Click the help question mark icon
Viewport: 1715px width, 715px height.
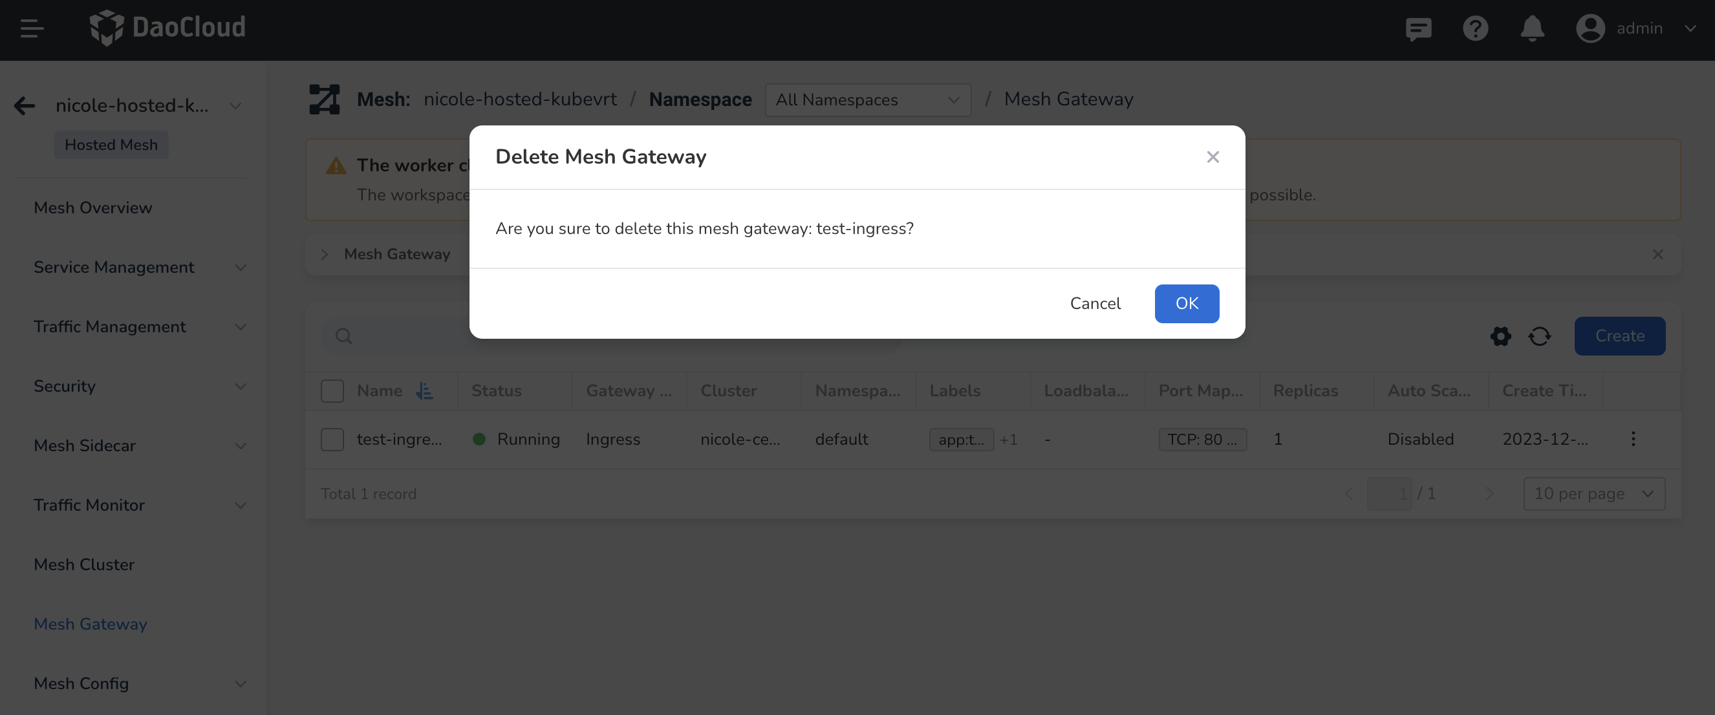point(1475,28)
